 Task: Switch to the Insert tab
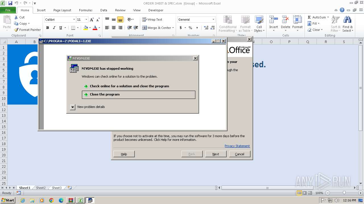(41, 10)
